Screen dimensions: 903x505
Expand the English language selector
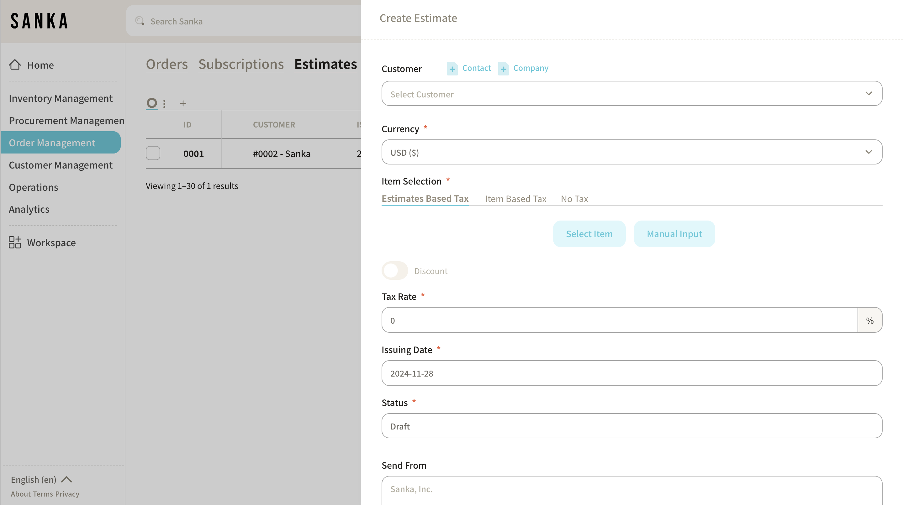[41, 479]
